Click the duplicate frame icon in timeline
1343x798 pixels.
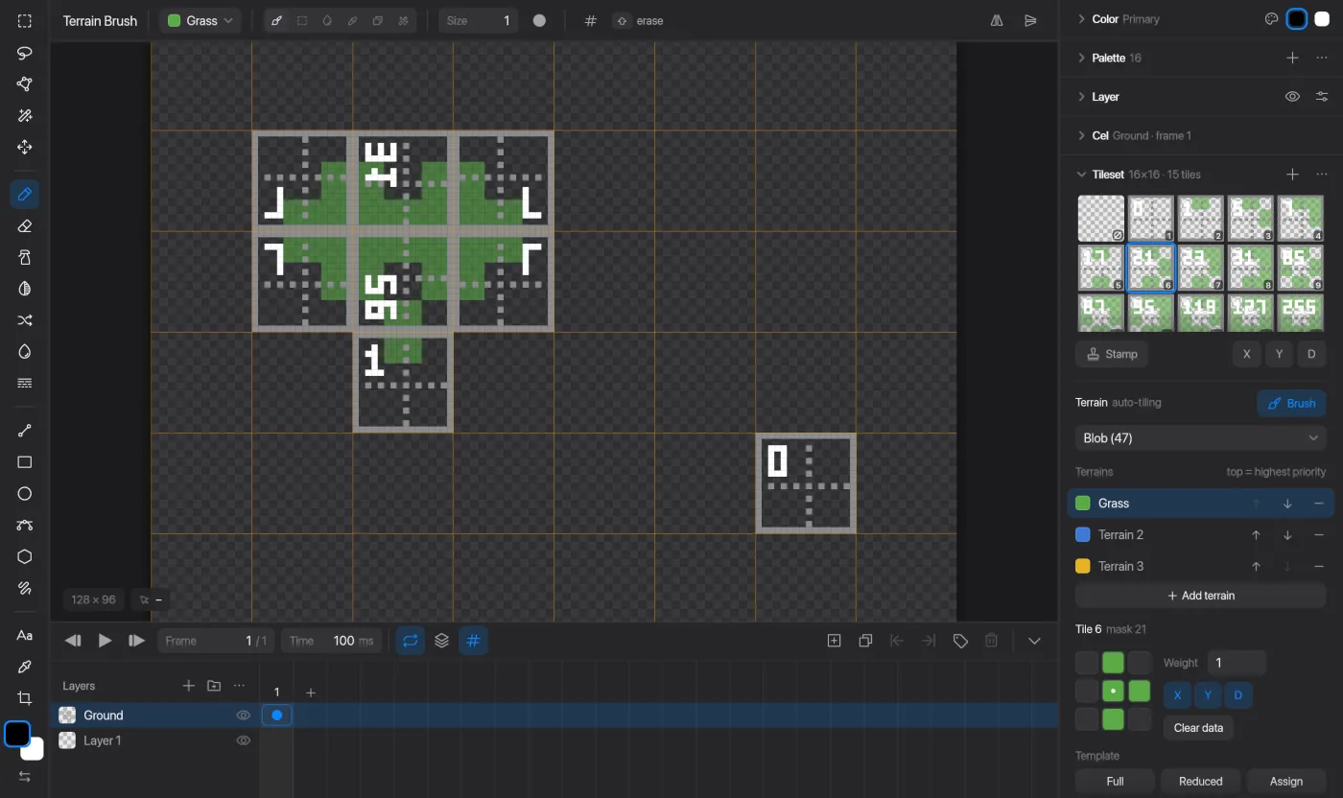(x=865, y=641)
